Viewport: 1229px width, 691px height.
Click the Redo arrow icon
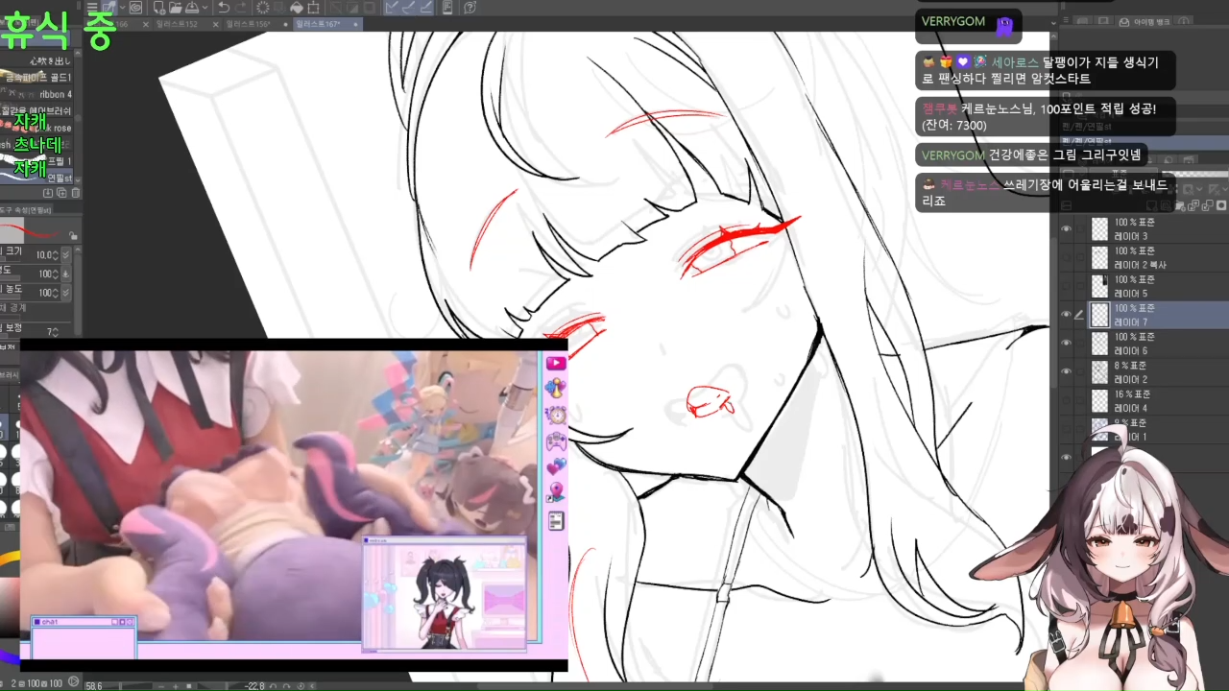(x=242, y=7)
